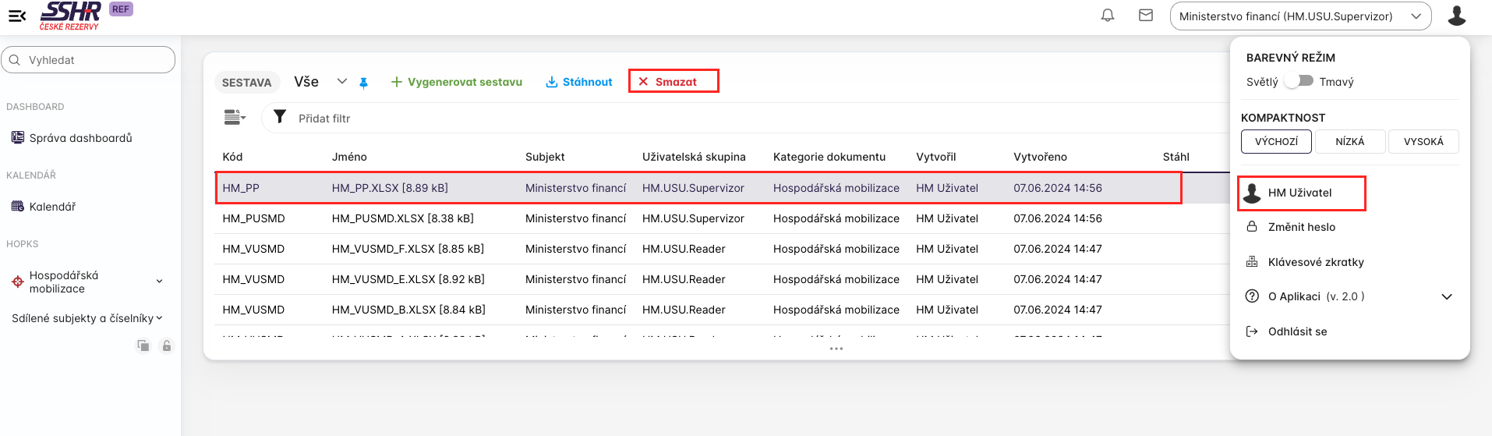Image resolution: width=1492 pixels, height=436 pixels.
Task: Click the Vygenerovat sestavu button
Action: (457, 82)
